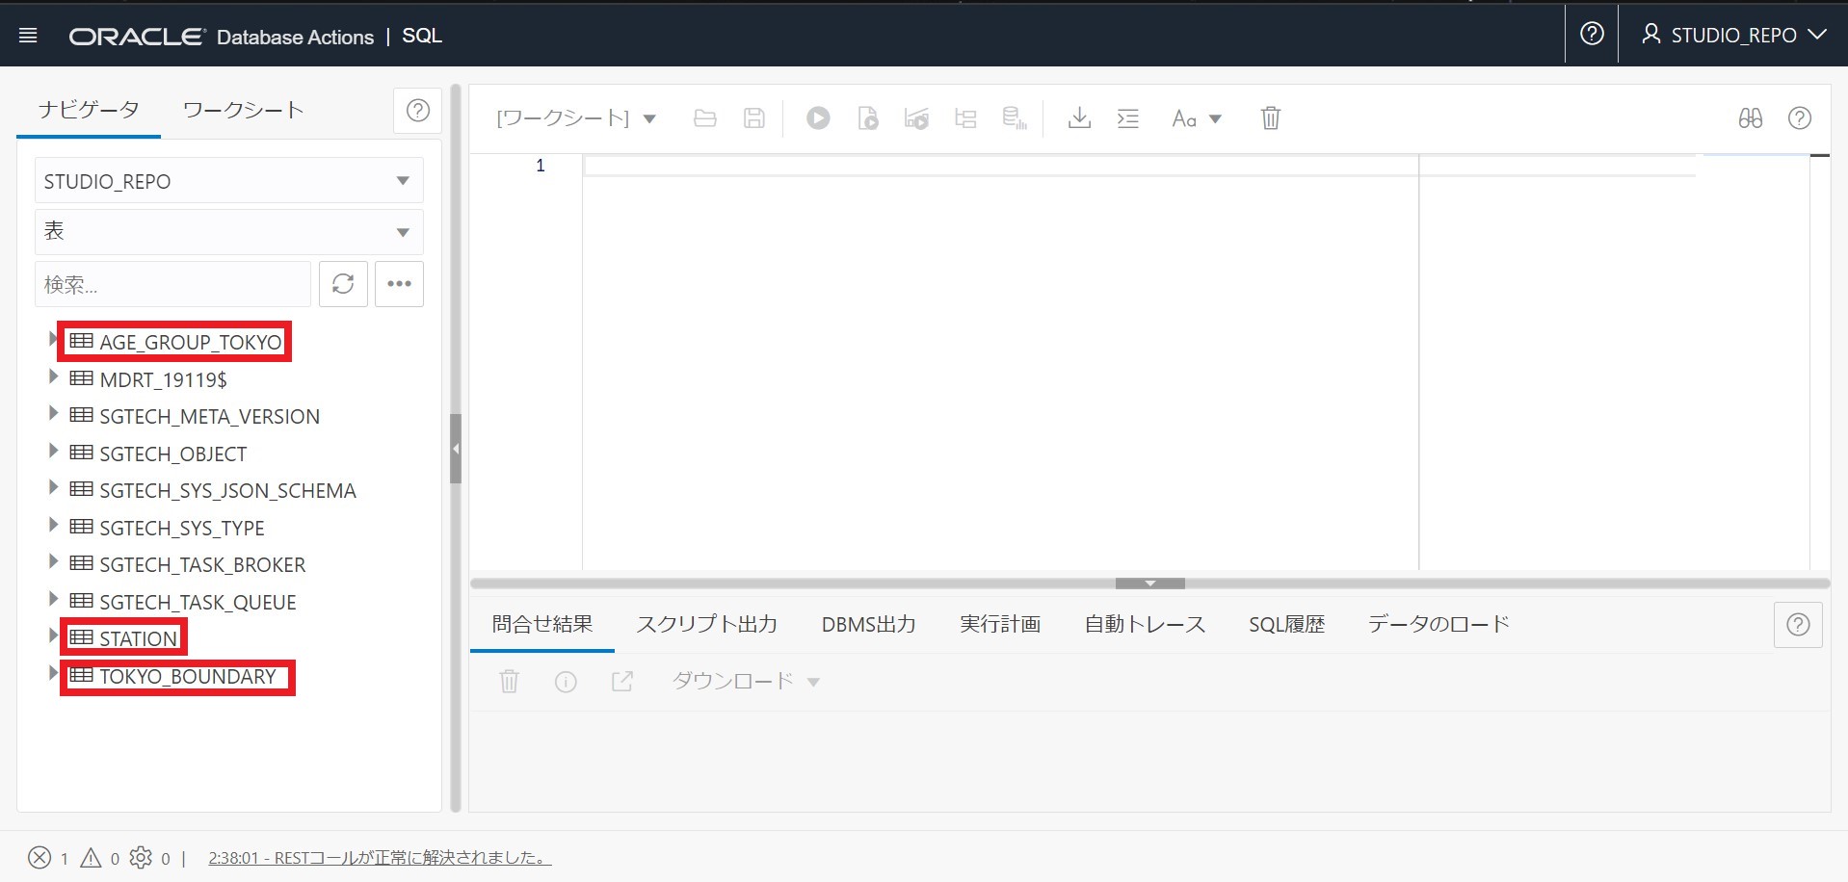
Task: Show Explain Plan via the toolbar icon
Action: [x=917, y=117]
